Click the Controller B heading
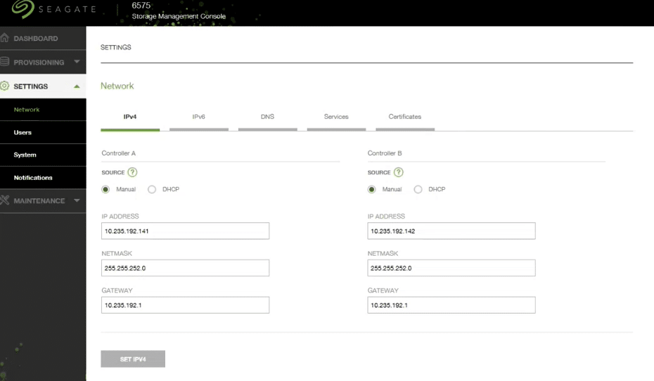Viewport: 654px width, 381px height. (385, 153)
